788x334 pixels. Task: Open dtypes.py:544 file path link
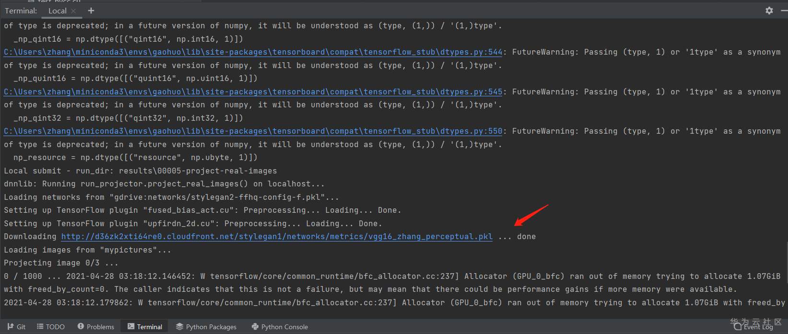(x=253, y=52)
